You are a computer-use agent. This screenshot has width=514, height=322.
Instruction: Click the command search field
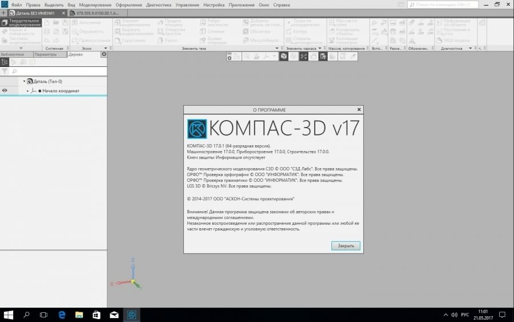[446, 5]
